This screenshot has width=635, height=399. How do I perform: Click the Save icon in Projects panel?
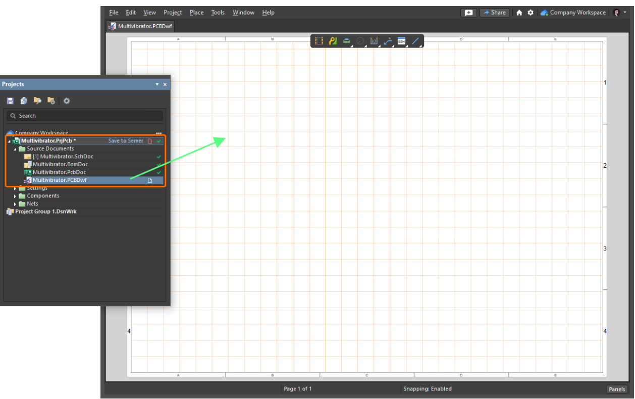click(10, 101)
